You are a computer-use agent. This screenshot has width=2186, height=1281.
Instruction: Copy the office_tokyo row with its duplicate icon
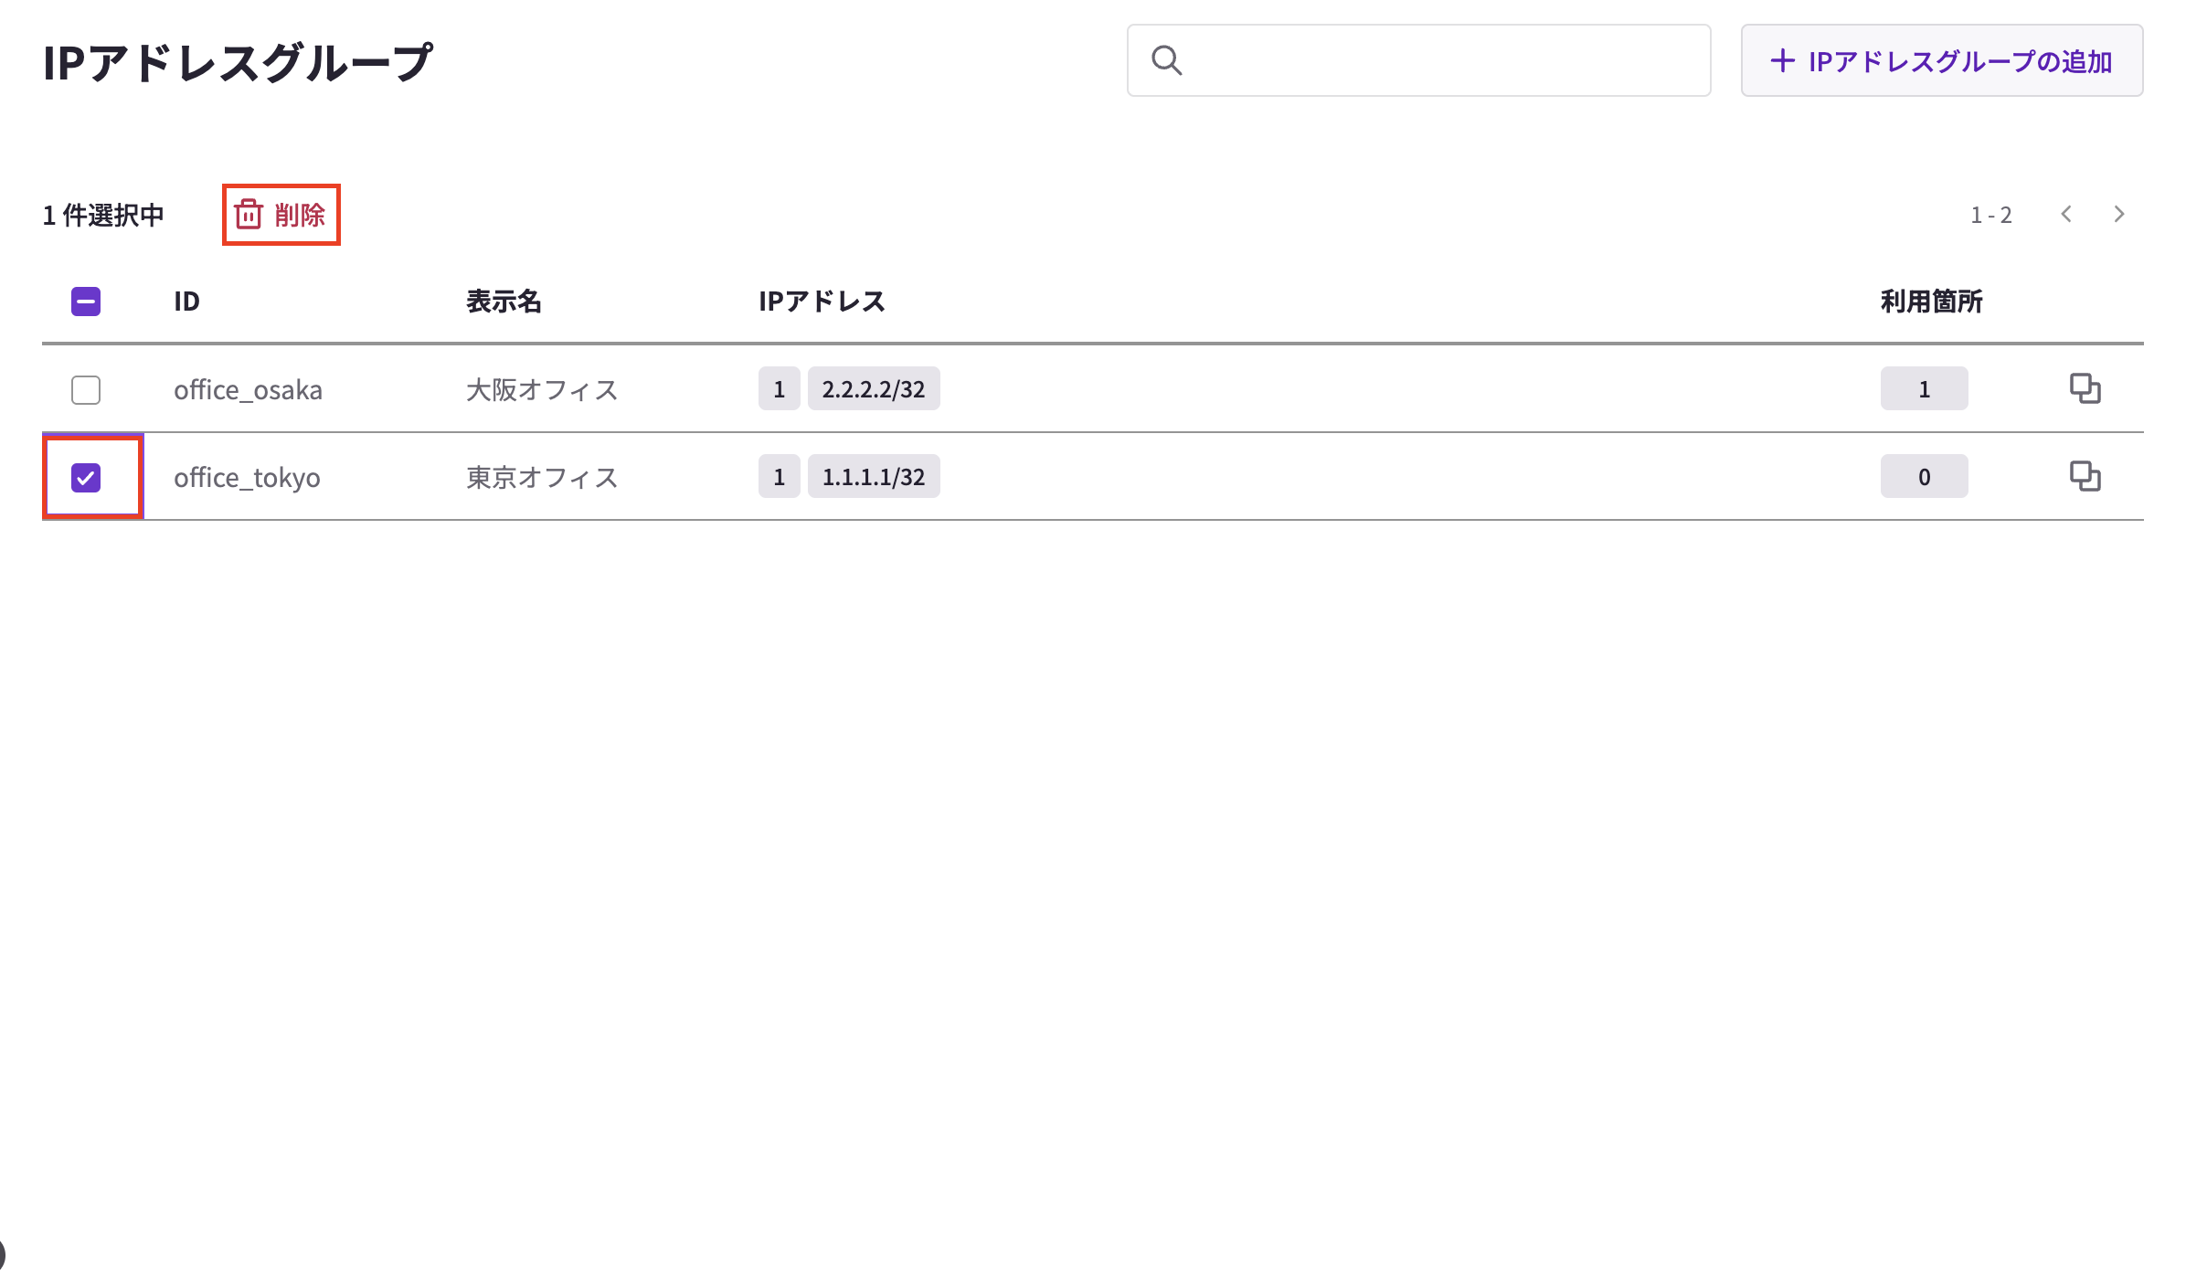pyautogui.click(x=2085, y=476)
